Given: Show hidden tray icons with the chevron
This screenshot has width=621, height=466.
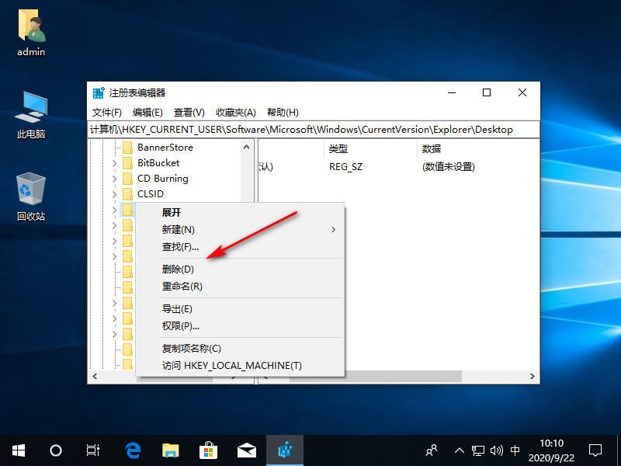Looking at the screenshot, I should tap(460, 450).
